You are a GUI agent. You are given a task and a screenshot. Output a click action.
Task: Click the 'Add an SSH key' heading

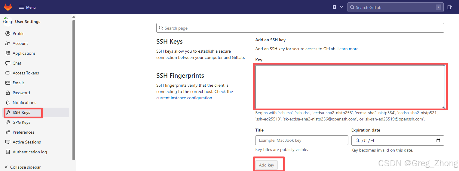(x=270, y=40)
